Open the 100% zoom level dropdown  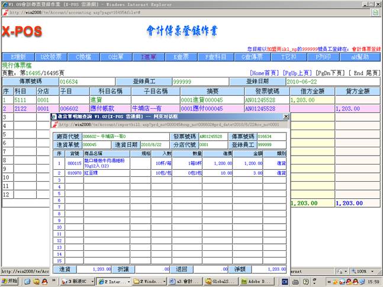tap(362, 271)
